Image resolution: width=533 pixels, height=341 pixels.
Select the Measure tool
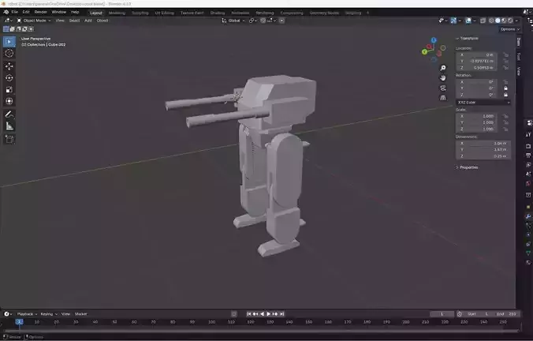9,126
